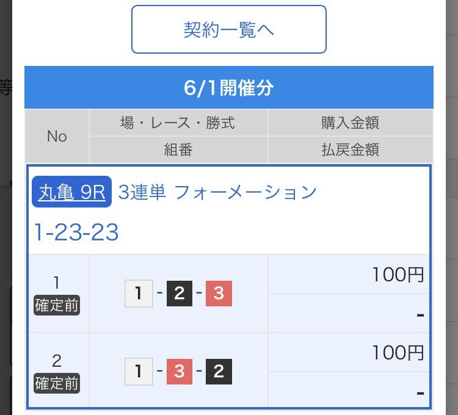Image resolution: width=458 pixels, height=415 pixels.
Task: Select white boat number 1 in row 2
Action: point(139,372)
